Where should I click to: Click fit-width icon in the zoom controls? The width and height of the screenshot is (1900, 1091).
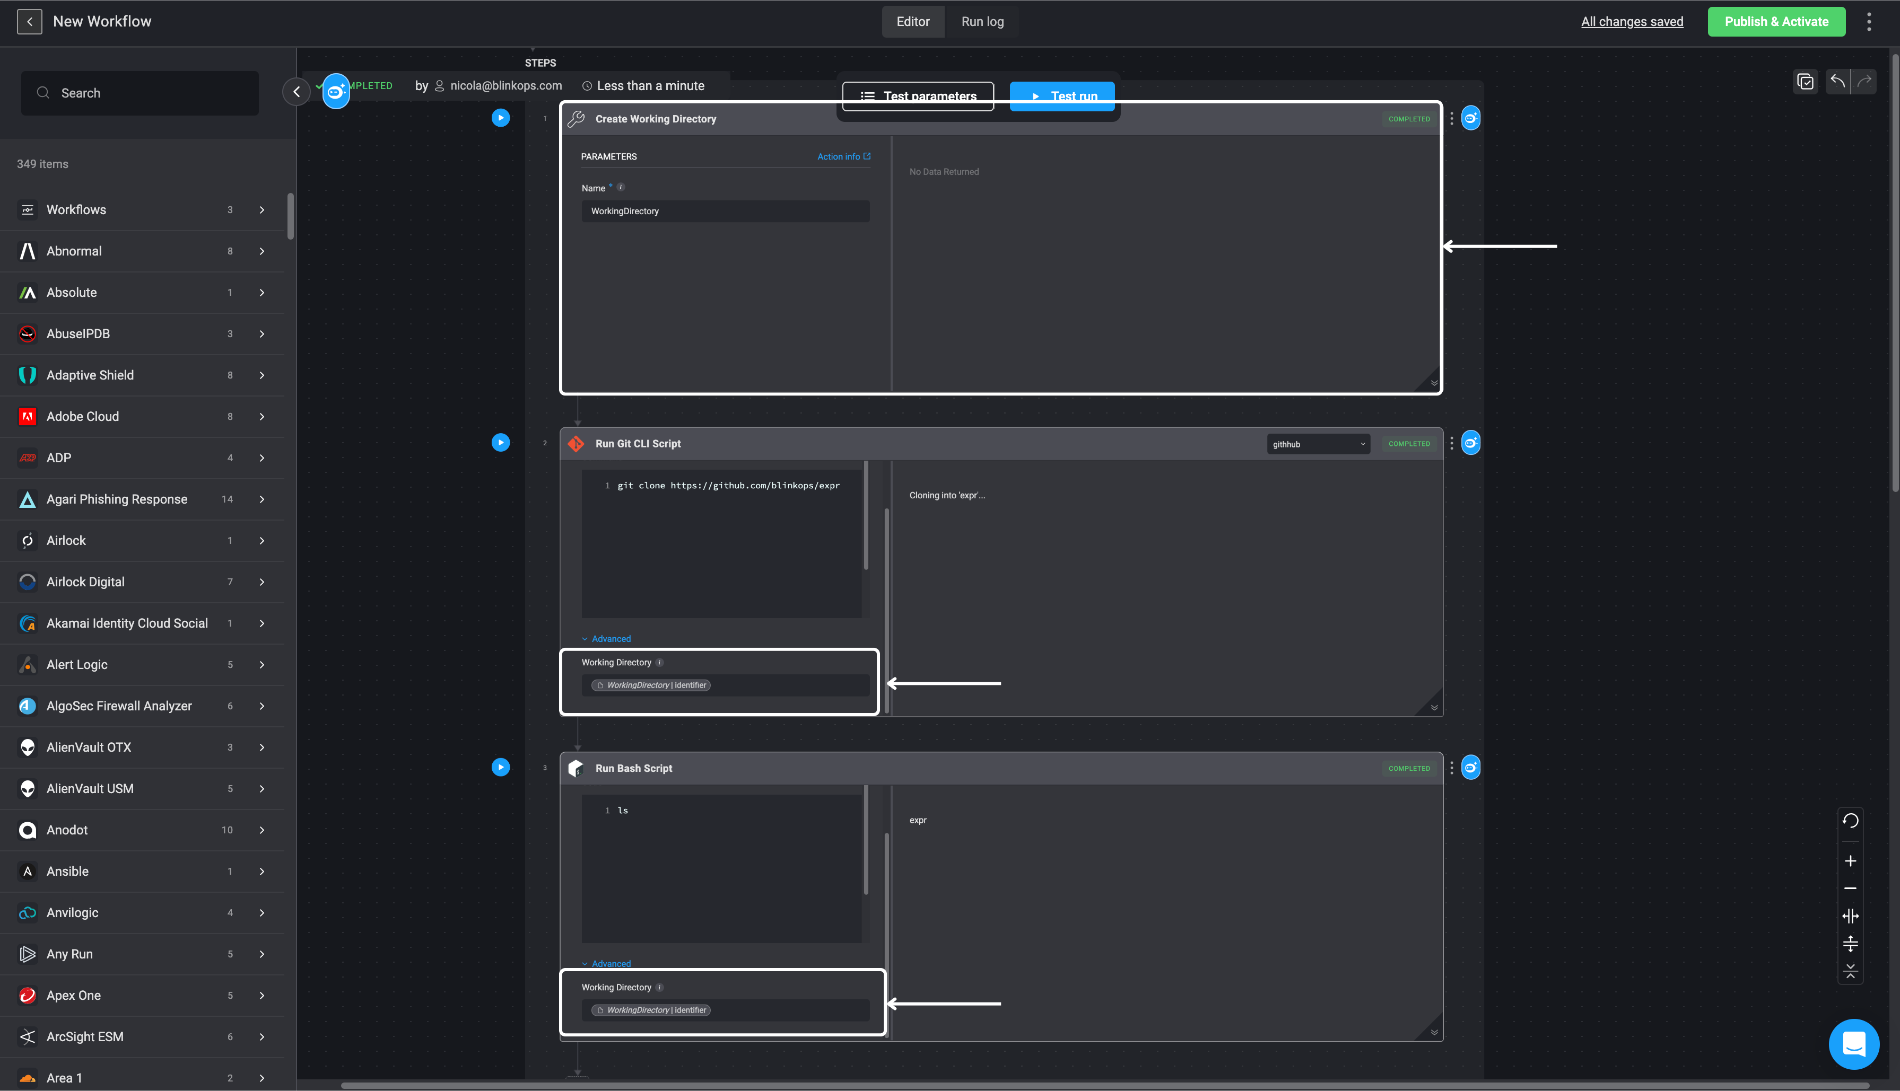click(x=1851, y=916)
